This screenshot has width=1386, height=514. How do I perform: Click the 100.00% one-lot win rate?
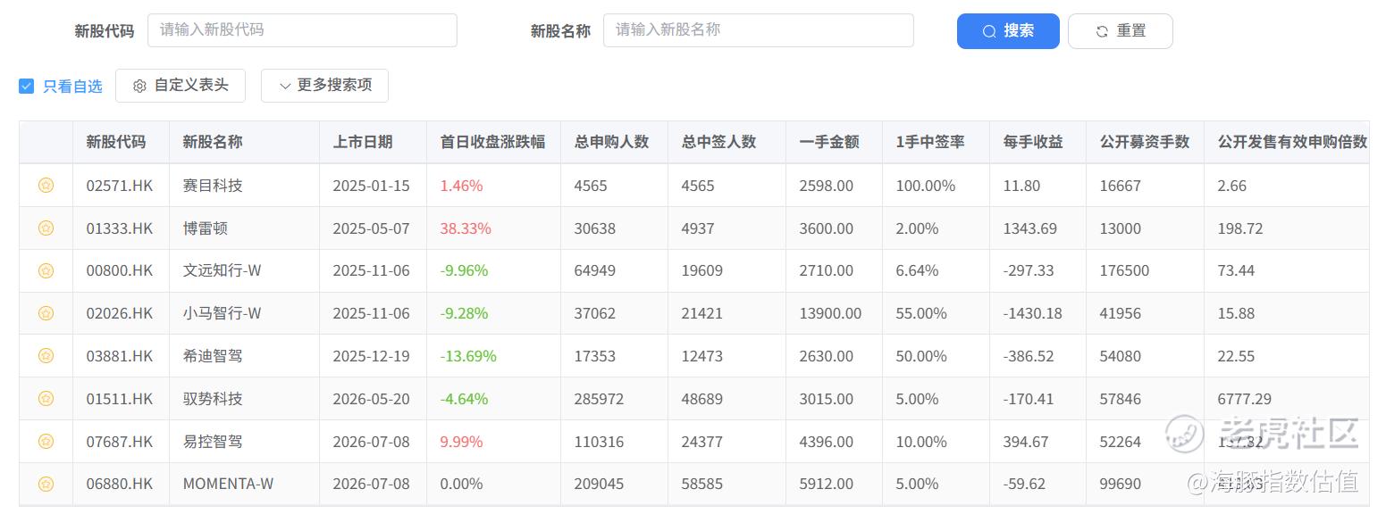(x=925, y=186)
